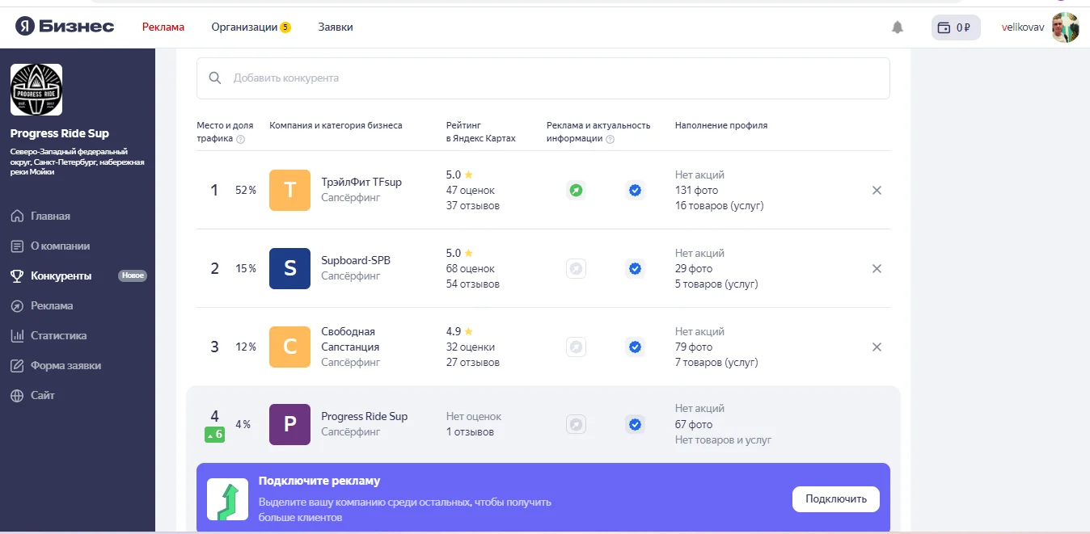Click the Progress Ride company logo

tap(36, 90)
